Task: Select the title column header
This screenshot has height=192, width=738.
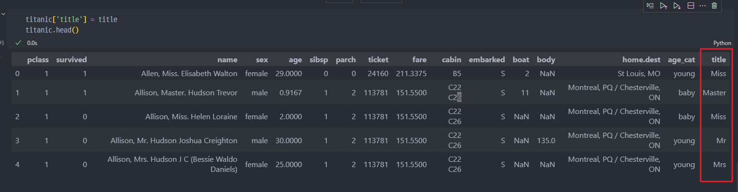Action: pos(718,60)
